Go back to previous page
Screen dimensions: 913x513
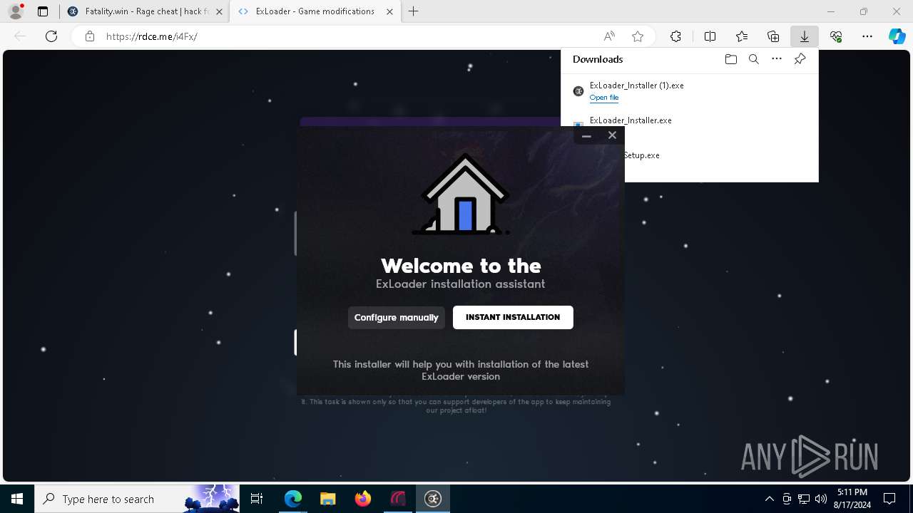(20, 36)
